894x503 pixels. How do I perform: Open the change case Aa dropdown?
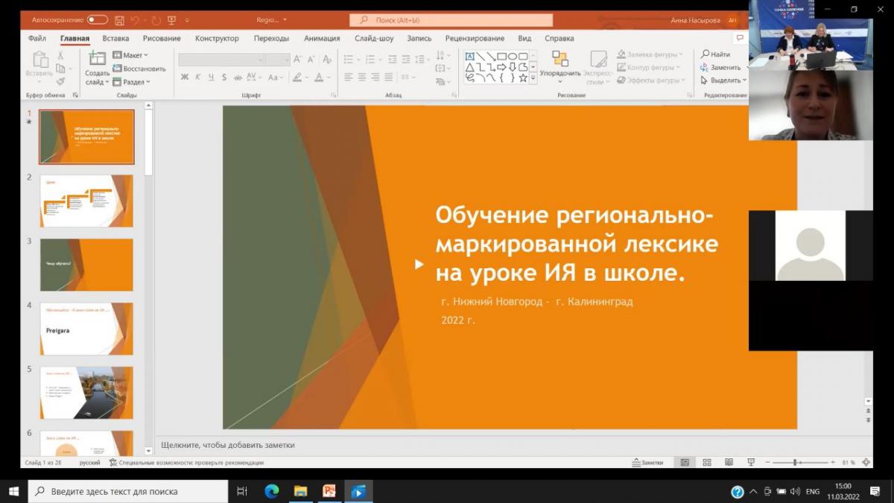click(276, 77)
